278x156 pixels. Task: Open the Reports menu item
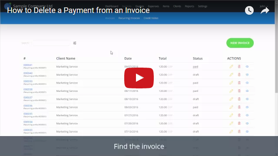(189, 6)
